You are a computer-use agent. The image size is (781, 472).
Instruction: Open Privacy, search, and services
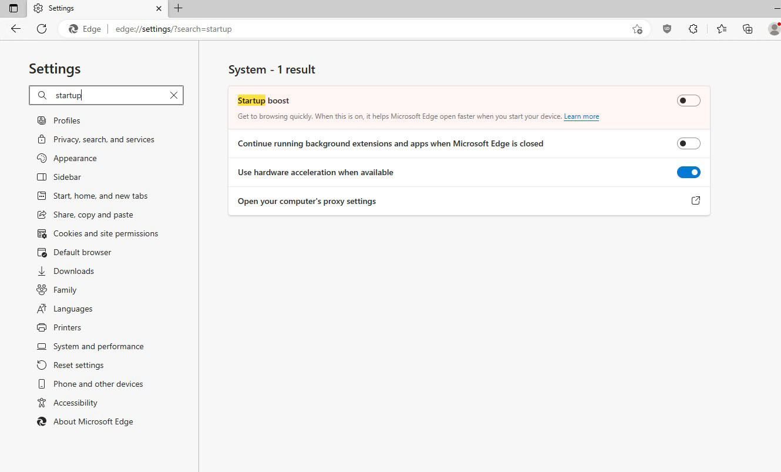click(x=104, y=139)
